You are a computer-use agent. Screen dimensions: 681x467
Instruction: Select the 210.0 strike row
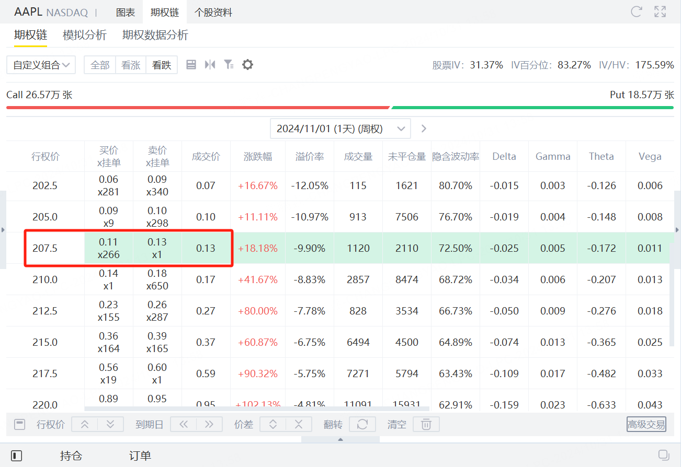coord(340,279)
